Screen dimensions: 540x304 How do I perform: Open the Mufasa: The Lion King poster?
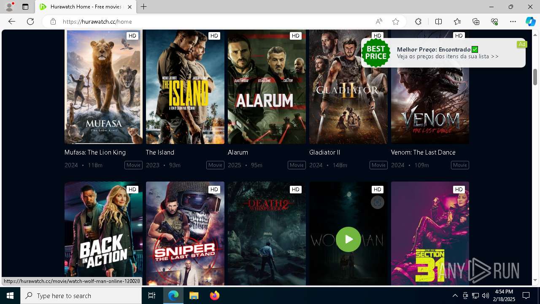pos(103,87)
